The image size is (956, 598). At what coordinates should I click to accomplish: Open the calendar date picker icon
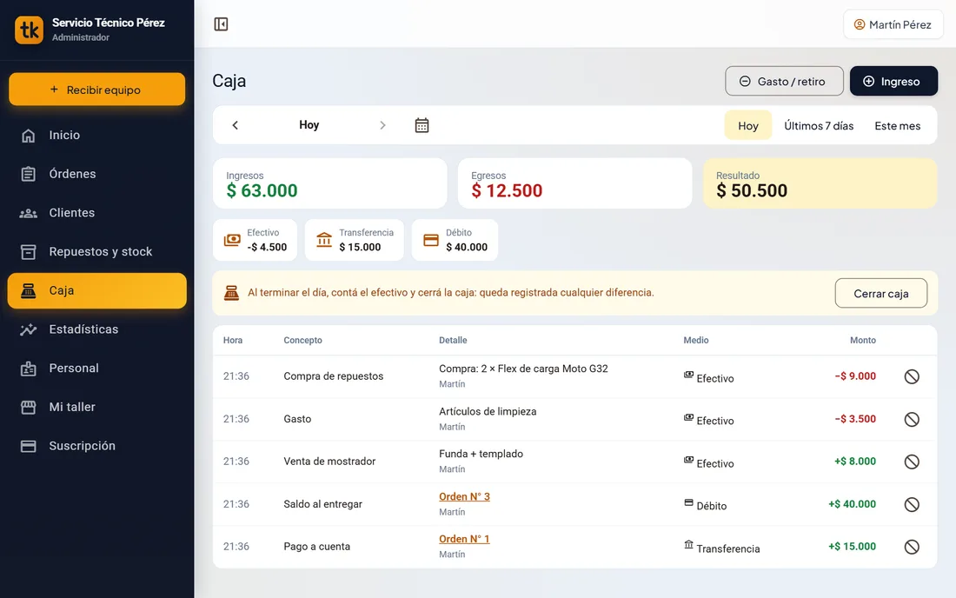tap(422, 125)
